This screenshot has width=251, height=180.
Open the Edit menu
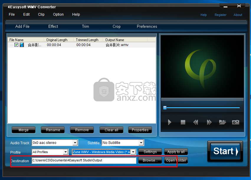click(27, 14)
